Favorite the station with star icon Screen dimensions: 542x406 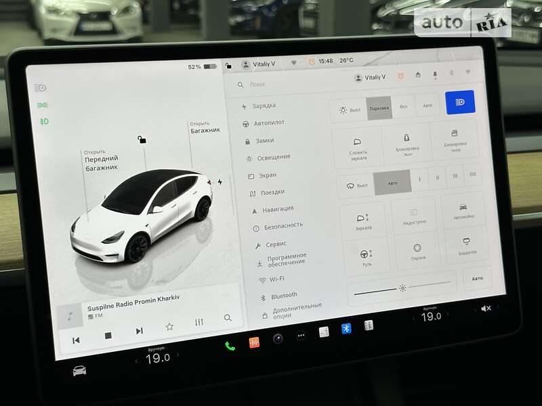point(169,326)
